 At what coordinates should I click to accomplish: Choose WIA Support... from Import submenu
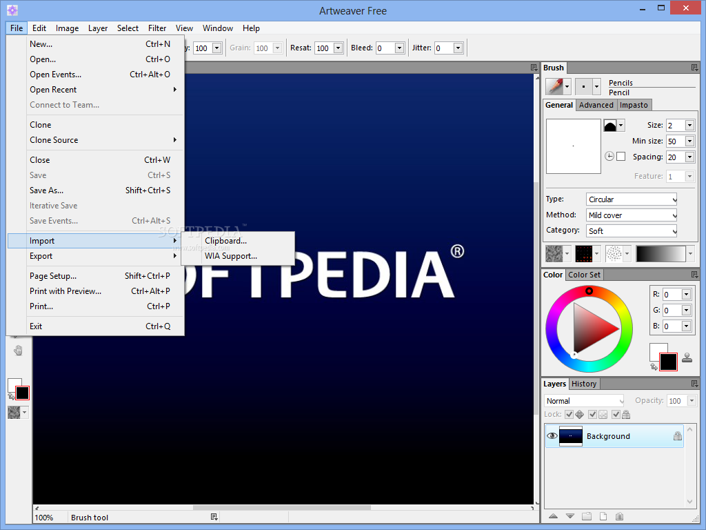click(238, 256)
